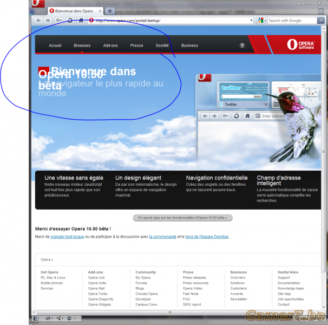Open 'Choose Opera' footer link
The height and width of the screenshot is (325, 328).
tap(147, 294)
